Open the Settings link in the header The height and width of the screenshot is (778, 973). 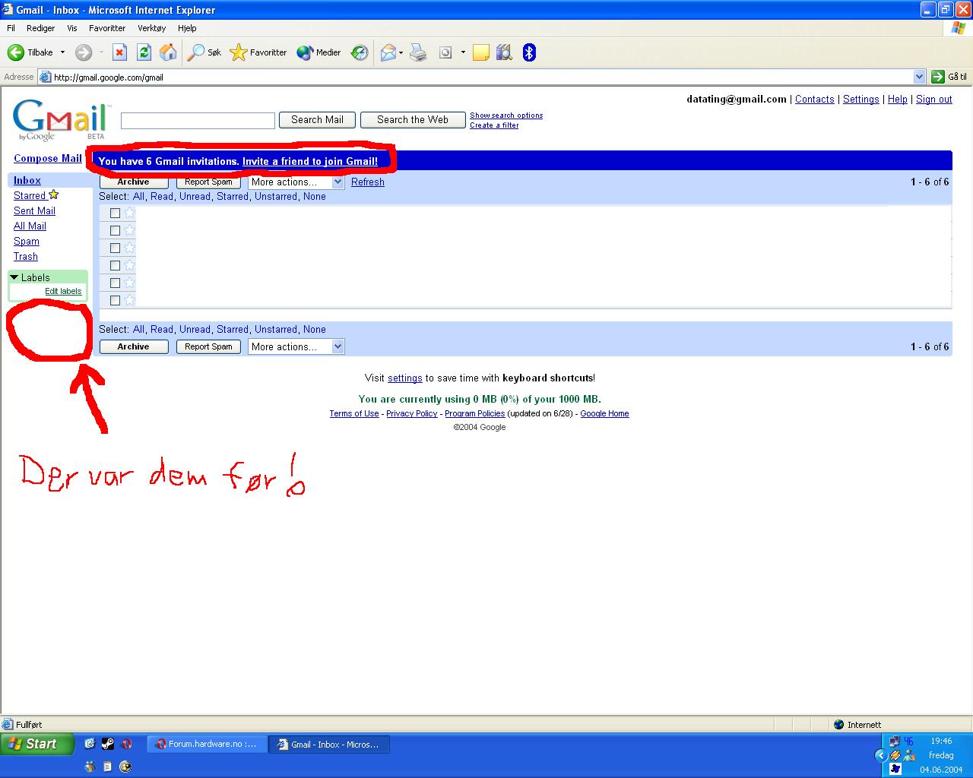tap(860, 100)
